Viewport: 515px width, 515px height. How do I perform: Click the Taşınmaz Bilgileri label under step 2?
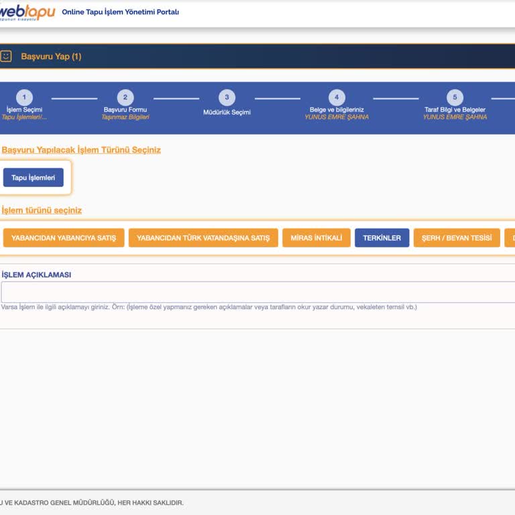125,117
